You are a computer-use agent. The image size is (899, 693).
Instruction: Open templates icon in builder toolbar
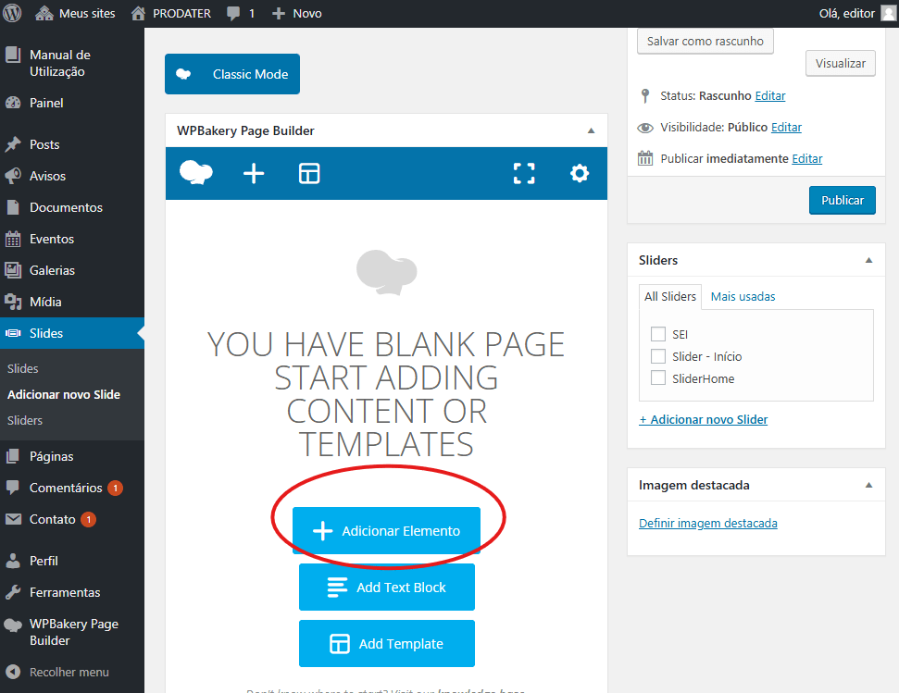[309, 173]
